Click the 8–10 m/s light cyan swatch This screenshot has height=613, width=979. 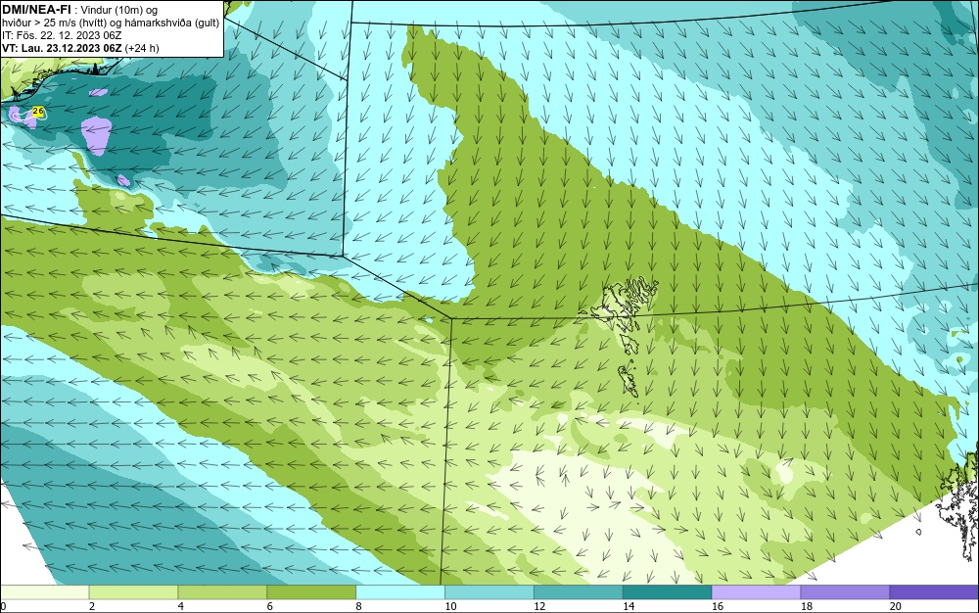(x=400, y=591)
